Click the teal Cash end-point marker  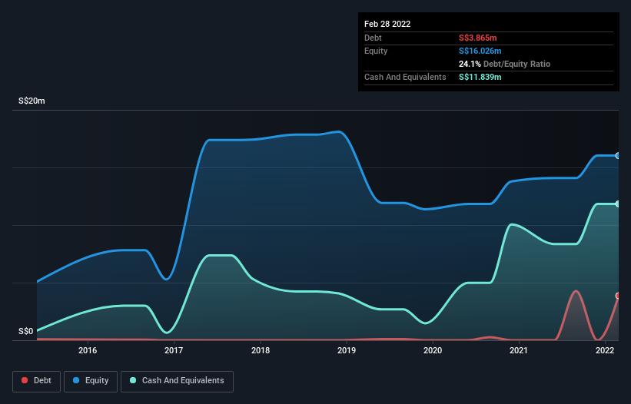click(618, 204)
